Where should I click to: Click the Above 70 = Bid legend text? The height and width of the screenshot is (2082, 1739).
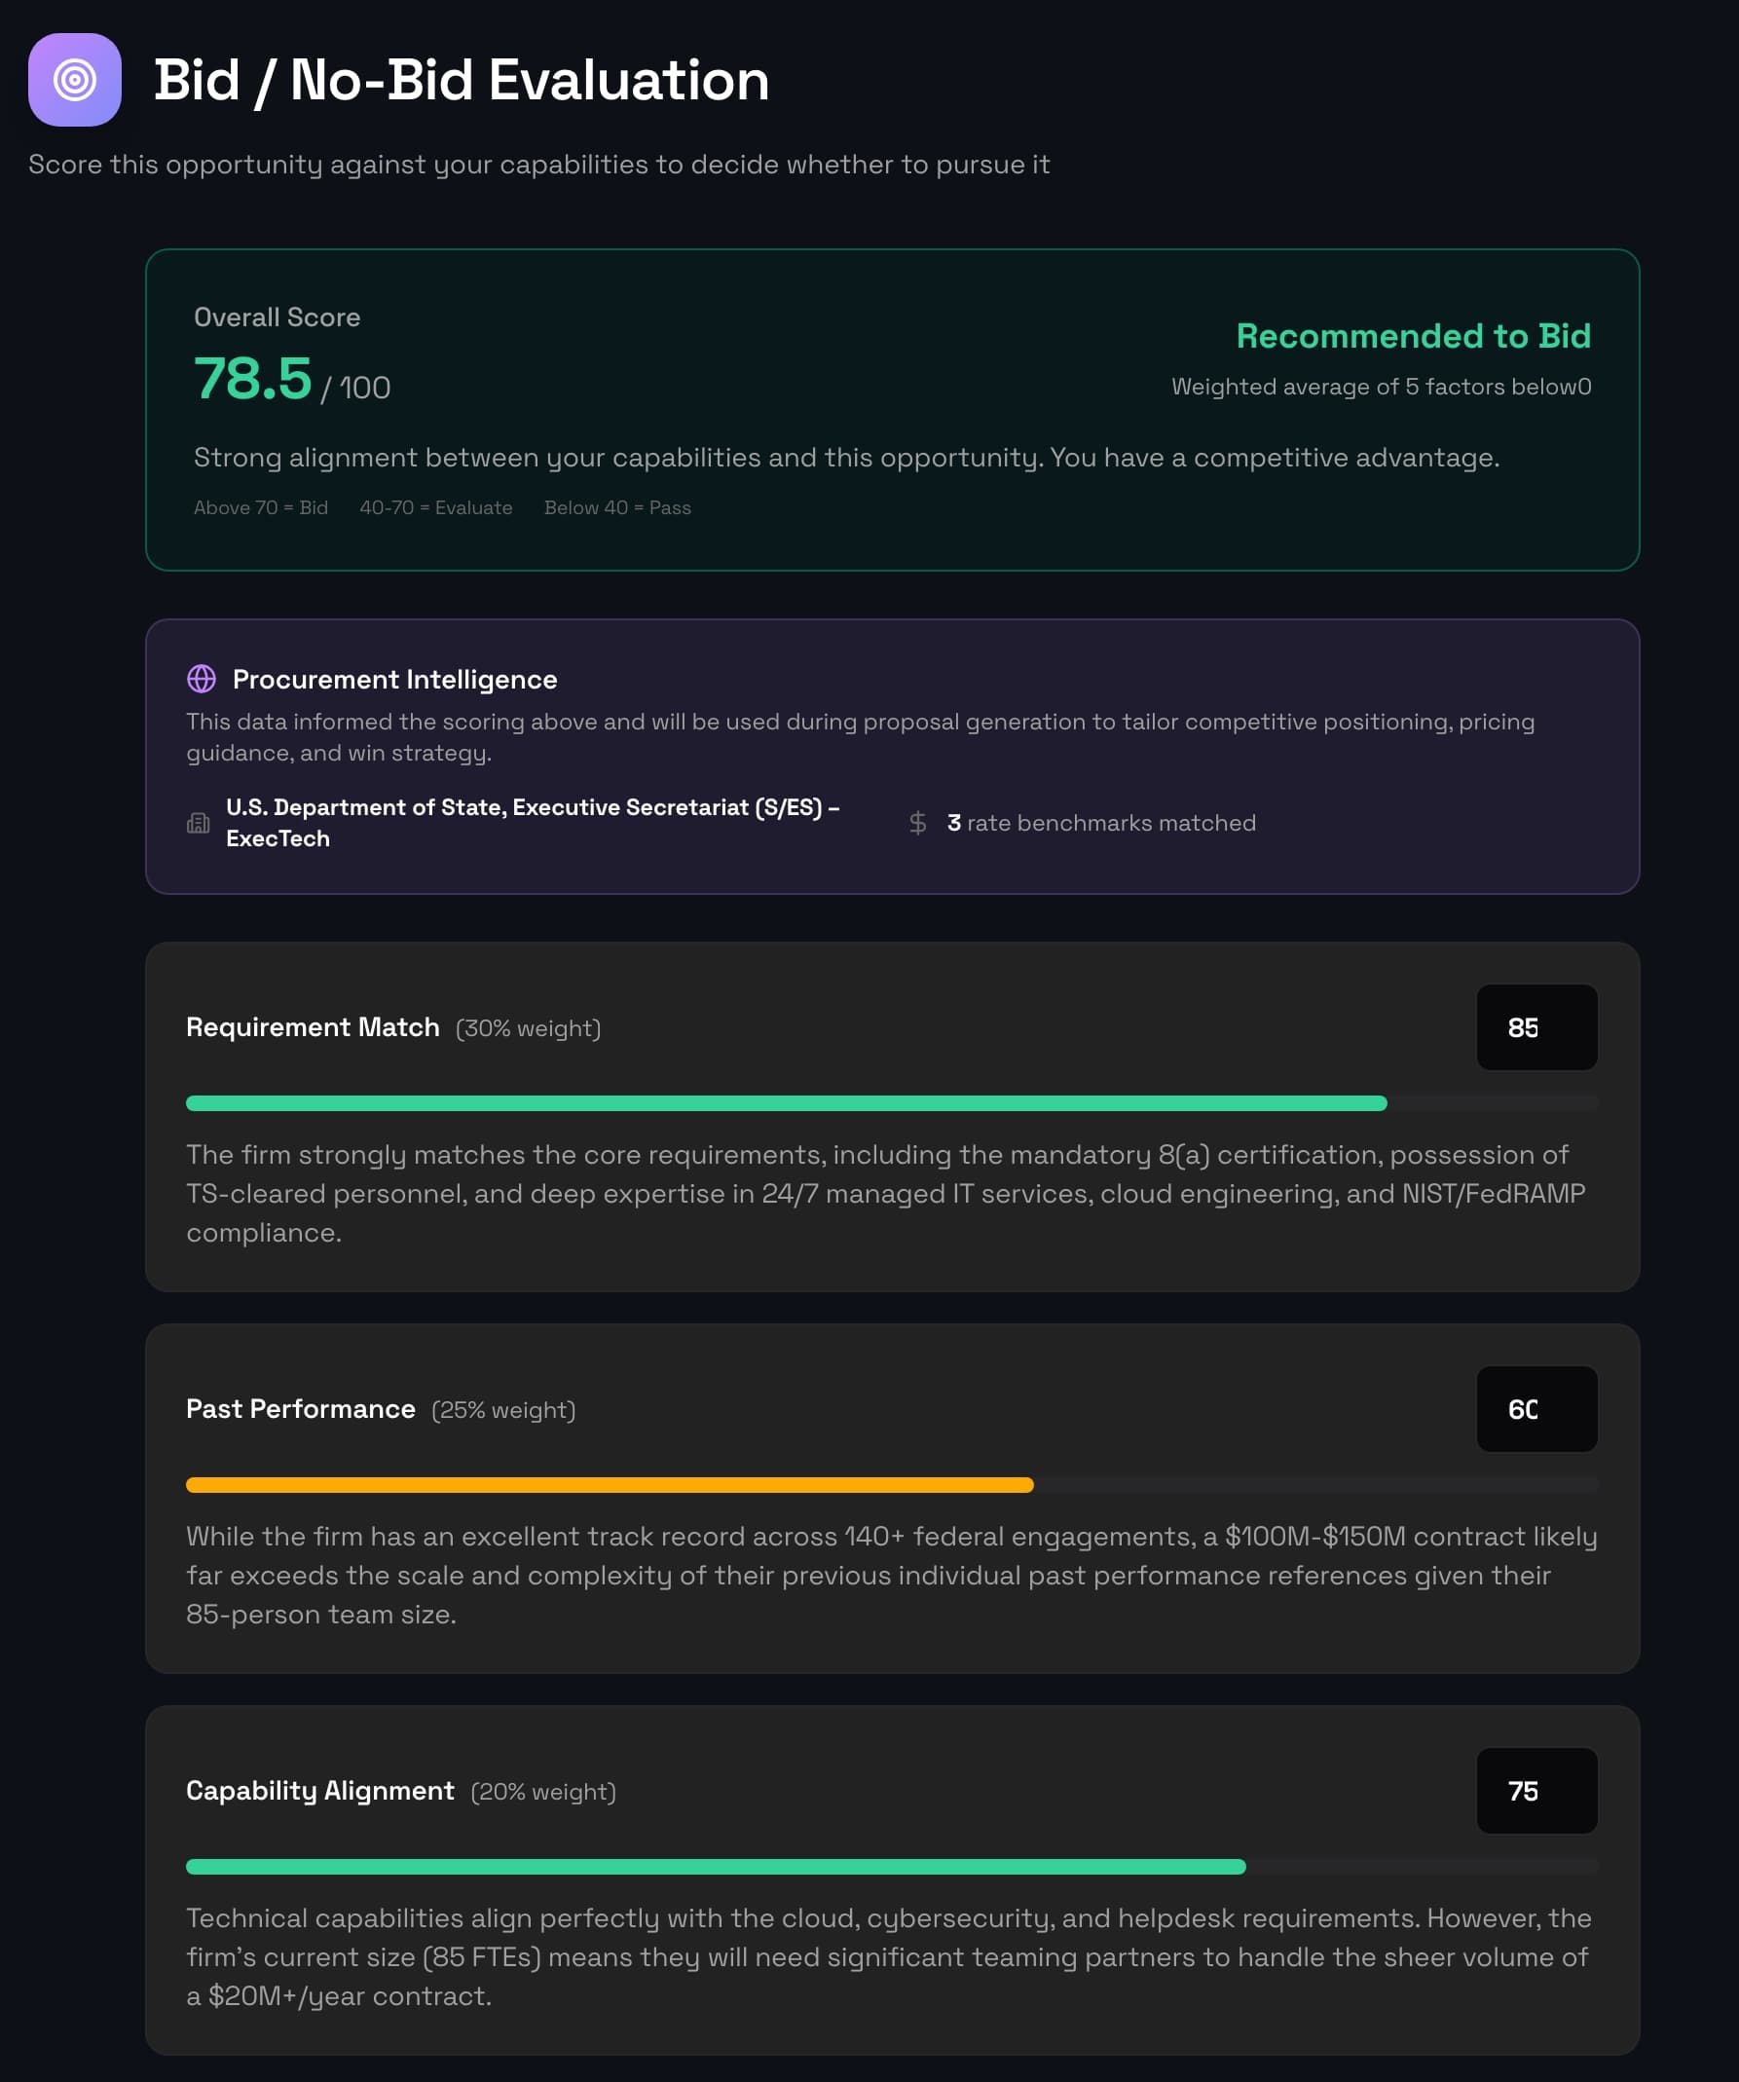pos(261,507)
